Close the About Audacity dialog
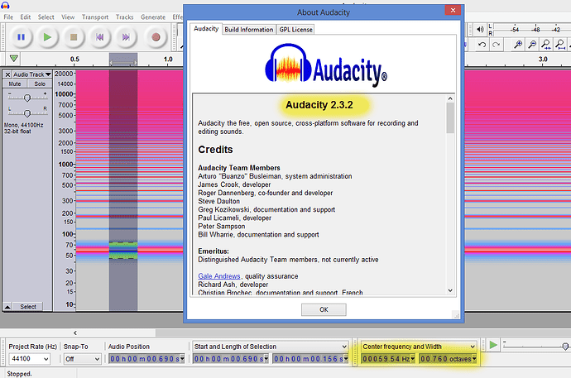 tap(453, 10)
